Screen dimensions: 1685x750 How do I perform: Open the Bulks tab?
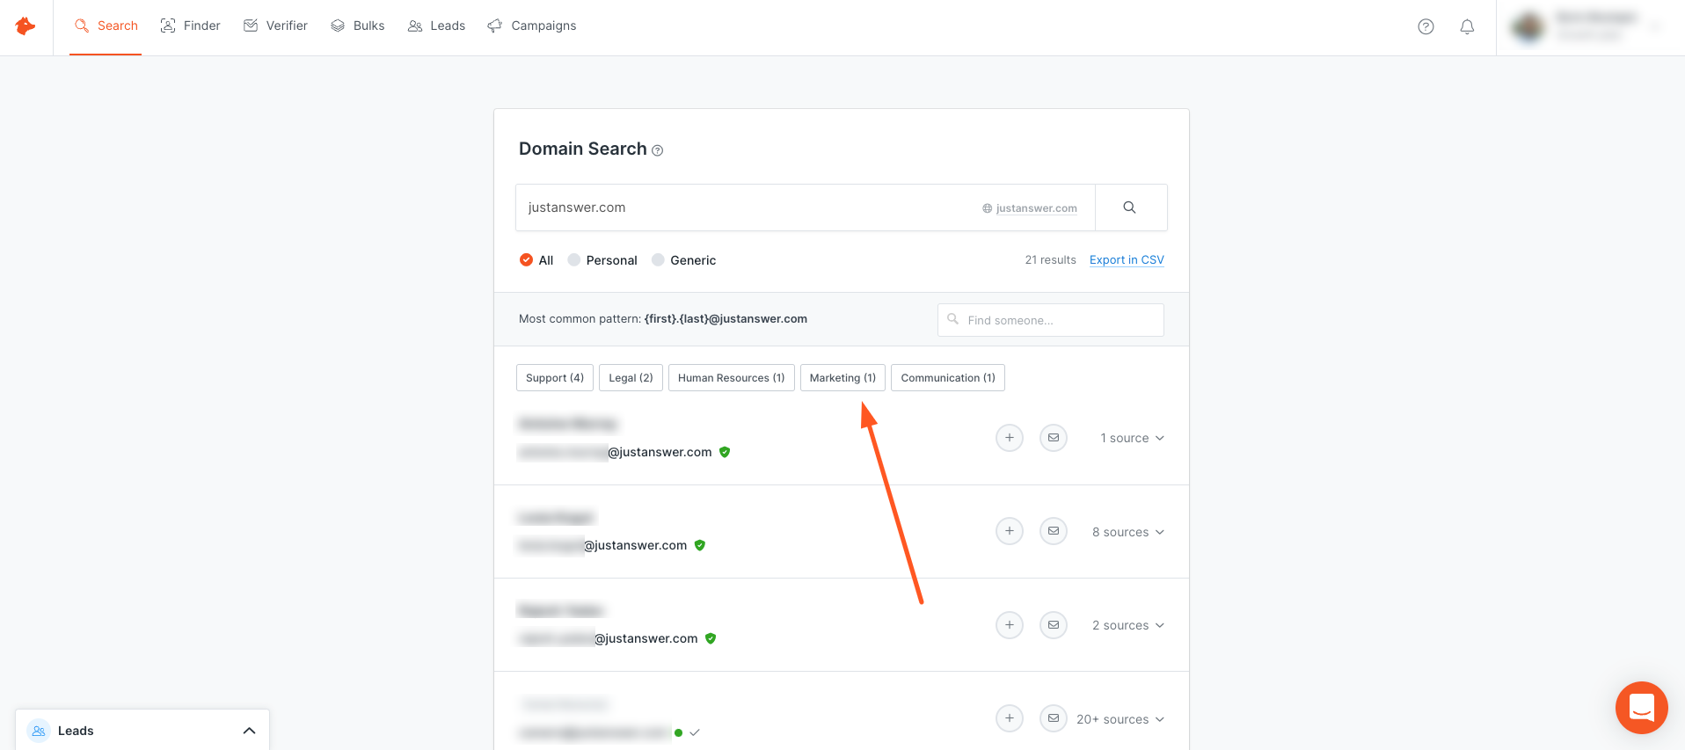[x=357, y=26]
